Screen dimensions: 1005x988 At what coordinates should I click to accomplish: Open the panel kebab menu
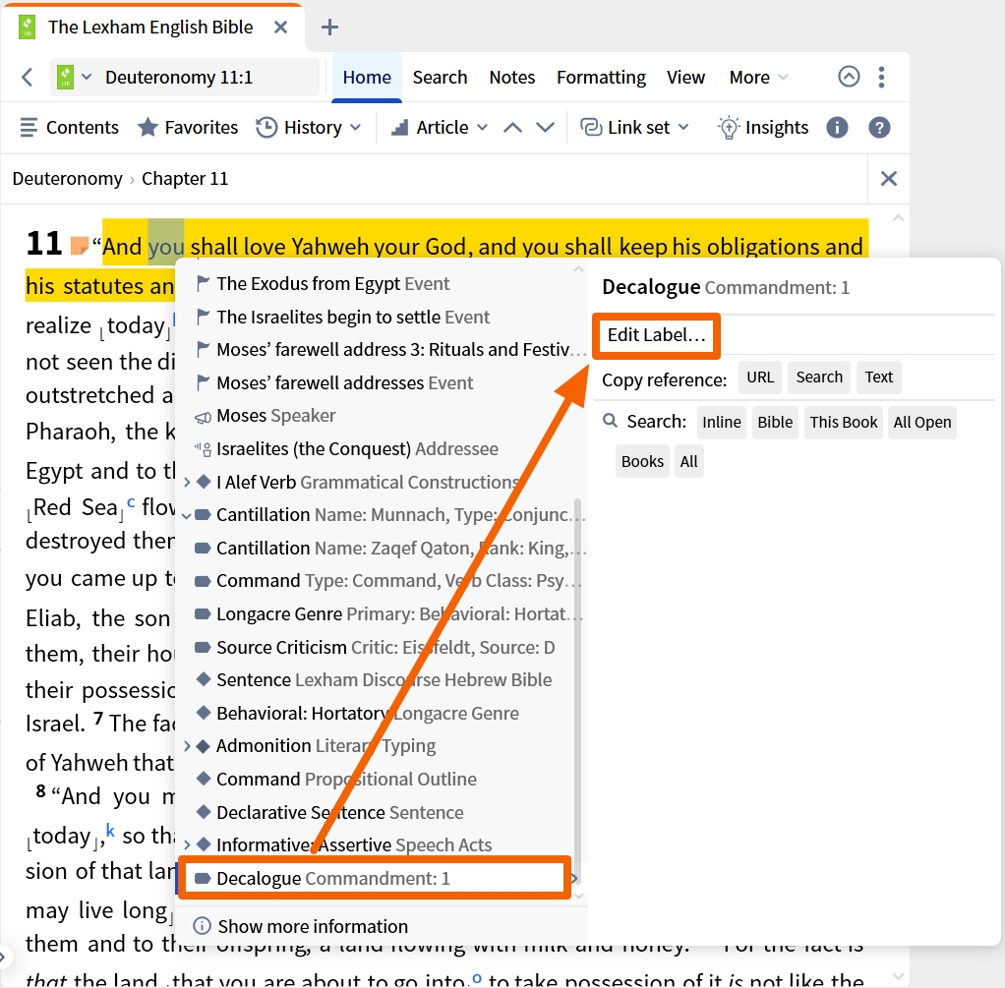882,77
